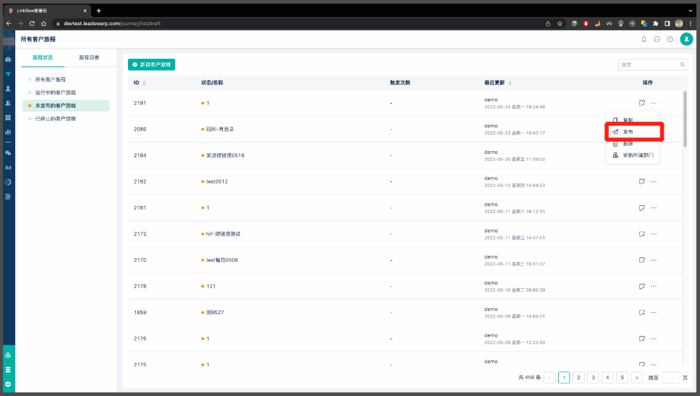Select 更新所属部门 from the context menu
Screen dimensions: 700x396
coord(632,155)
